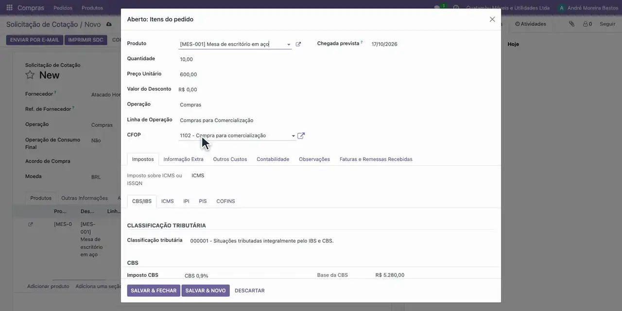
Task: Click the cloud save icon beside Novo
Action: [x=109, y=24]
